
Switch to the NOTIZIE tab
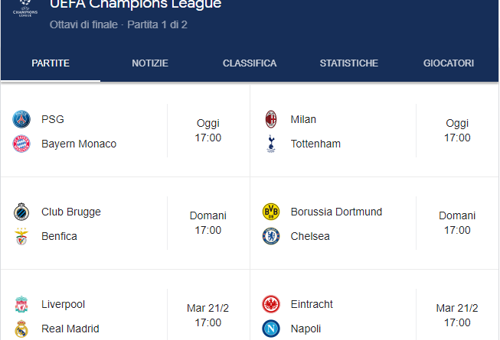click(150, 63)
